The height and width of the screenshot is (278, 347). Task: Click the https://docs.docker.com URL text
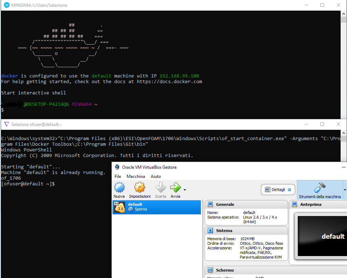[169, 82]
